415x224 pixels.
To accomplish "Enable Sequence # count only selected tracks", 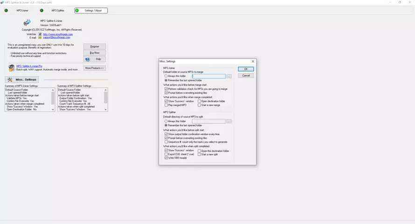I will [x=166, y=142].
